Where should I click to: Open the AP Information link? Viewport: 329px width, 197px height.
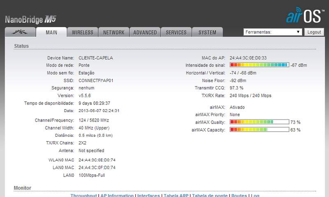pos(117,195)
